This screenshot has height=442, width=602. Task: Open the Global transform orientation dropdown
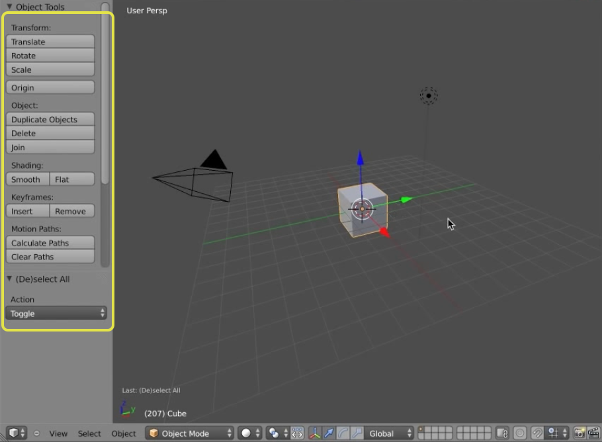pos(389,433)
